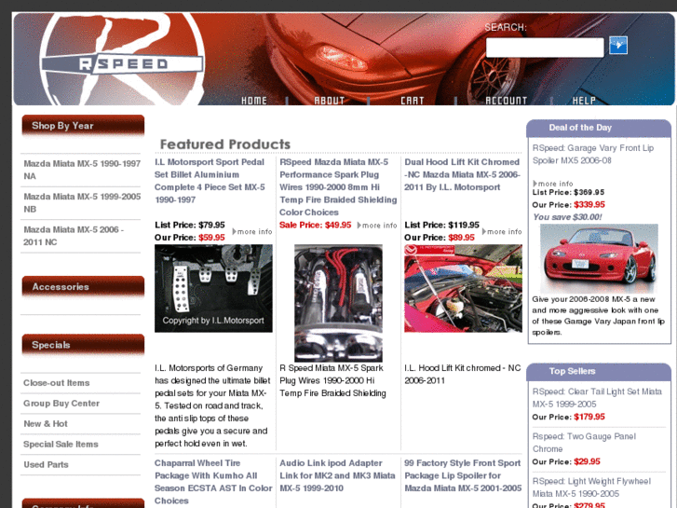Open Group Buy Center link
677x508 pixels.
tap(61, 404)
